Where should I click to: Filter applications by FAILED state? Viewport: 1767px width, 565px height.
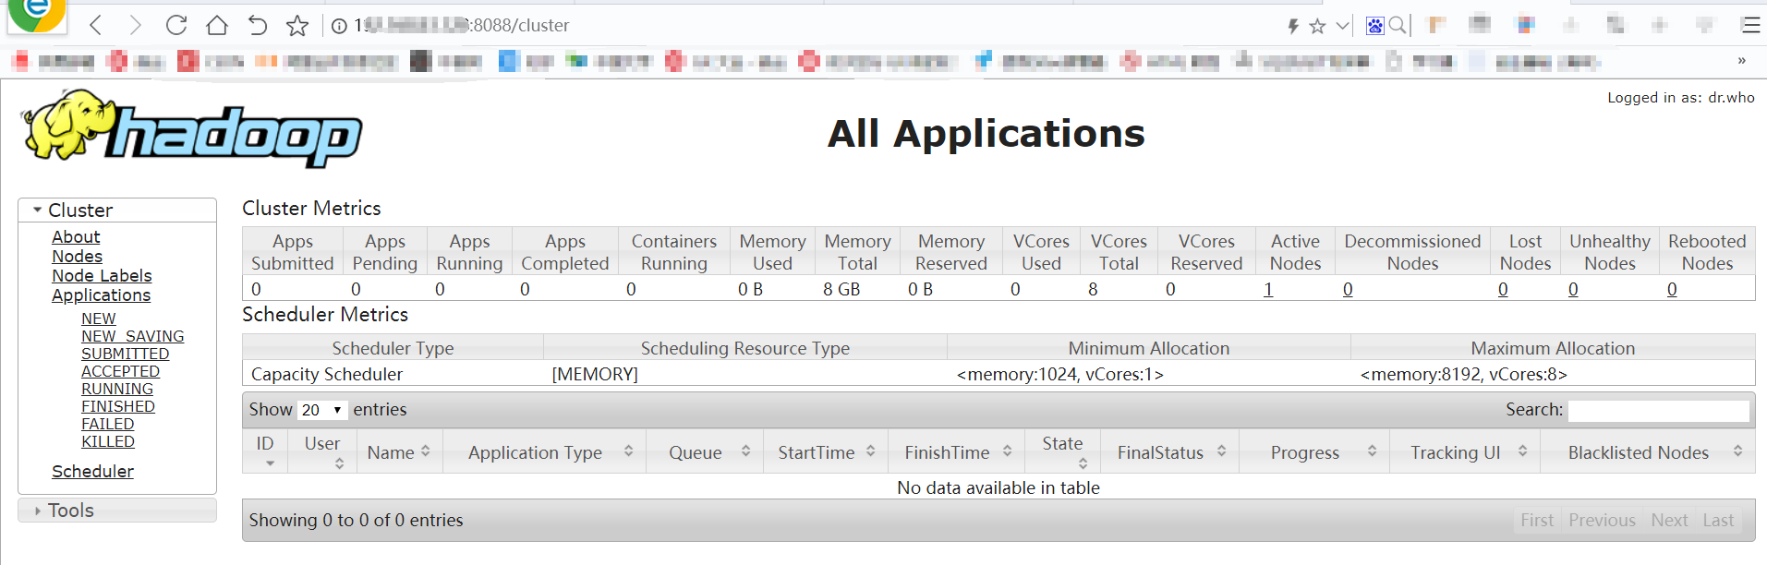[107, 424]
